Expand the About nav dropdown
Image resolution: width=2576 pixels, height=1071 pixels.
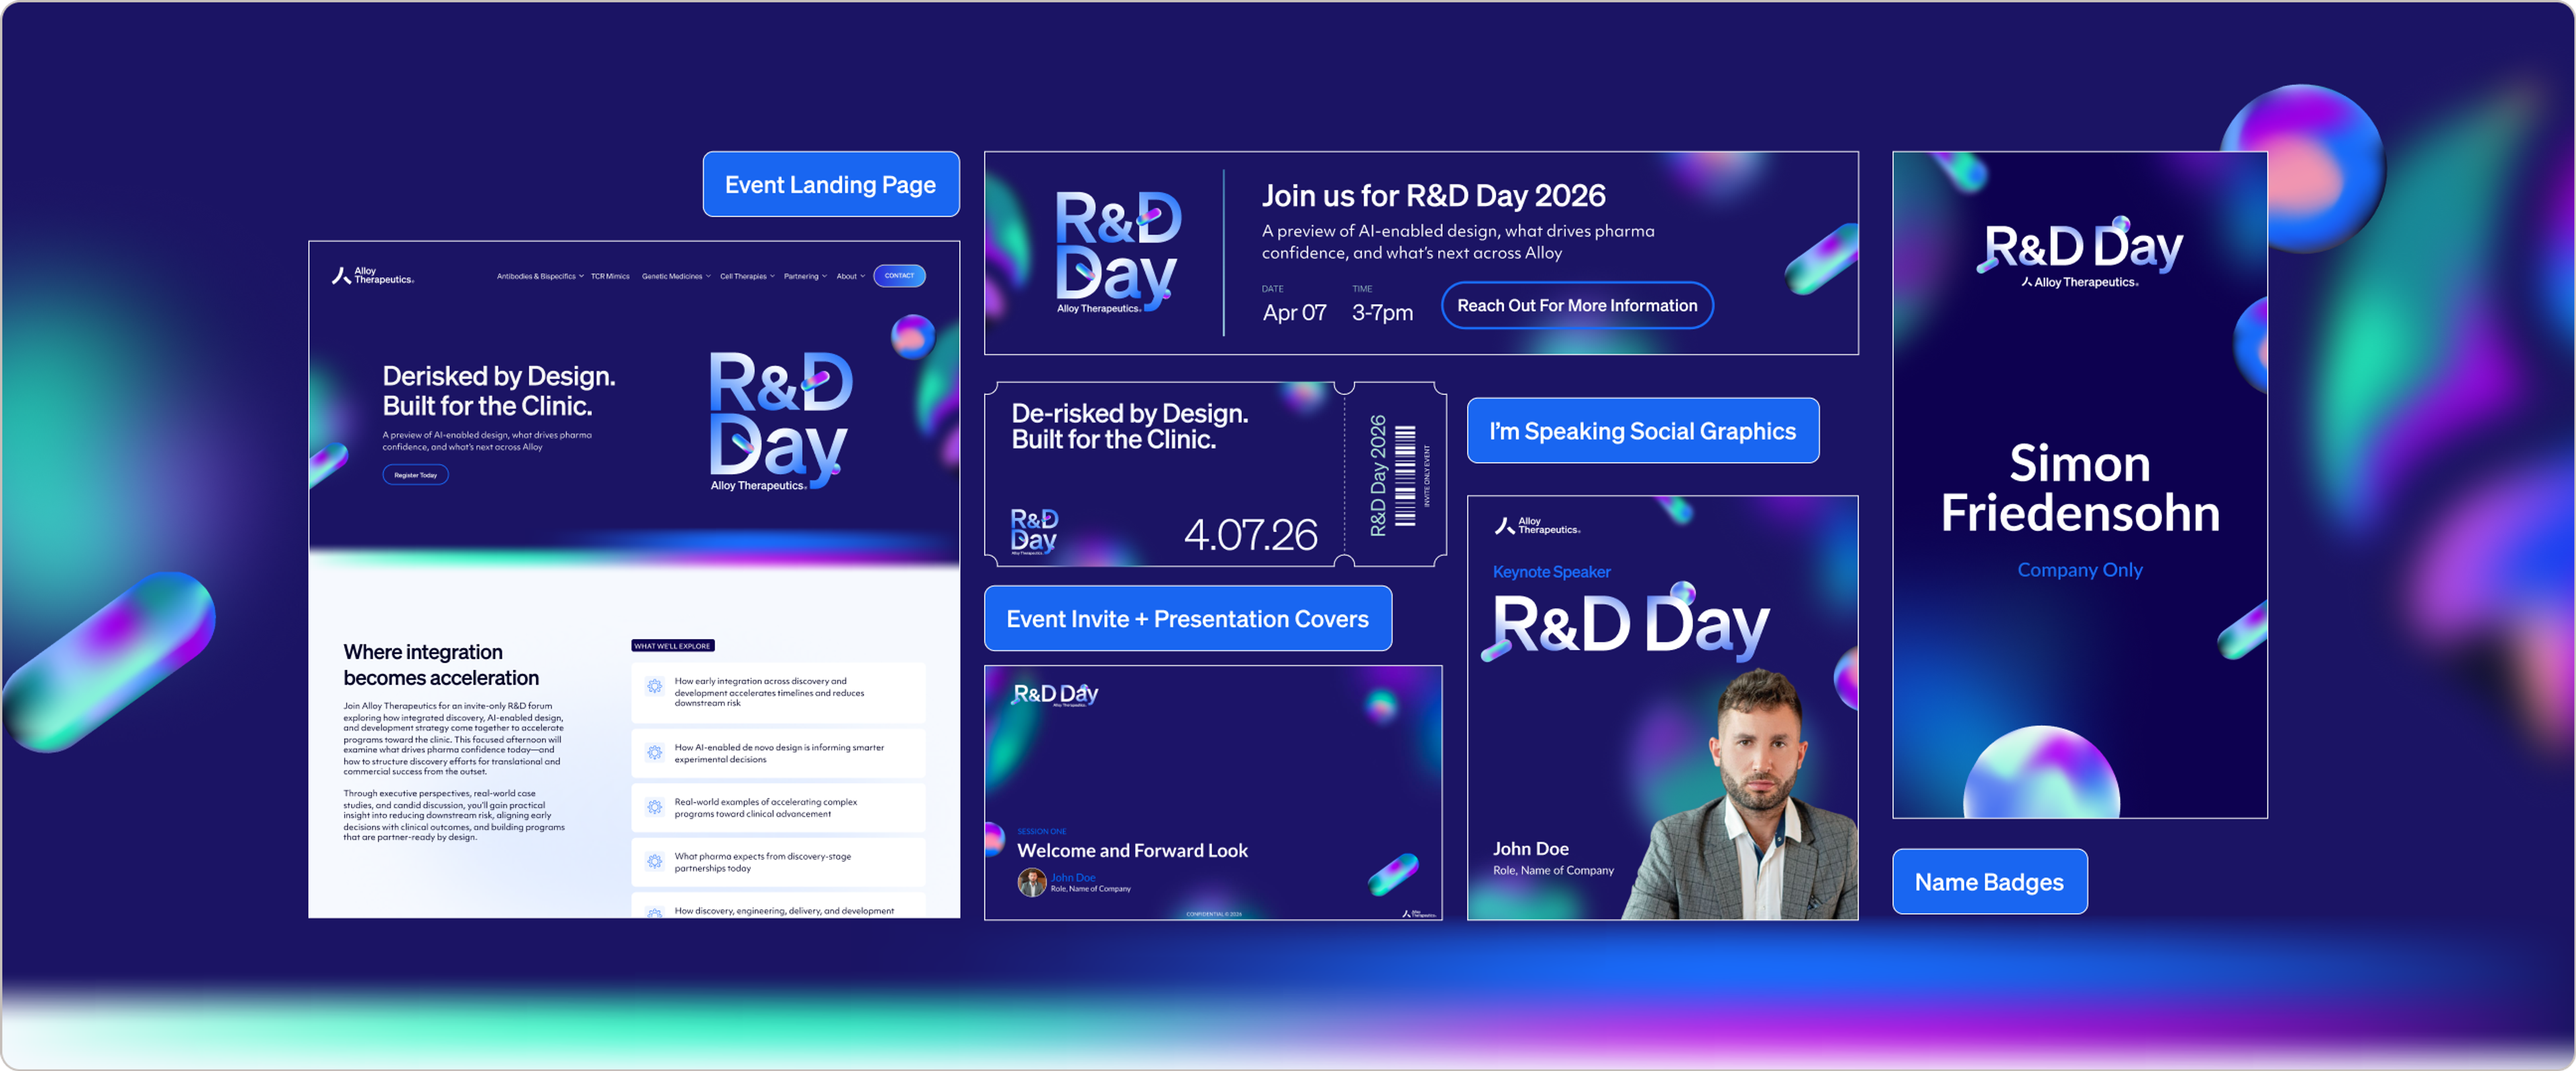[x=851, y=276]
